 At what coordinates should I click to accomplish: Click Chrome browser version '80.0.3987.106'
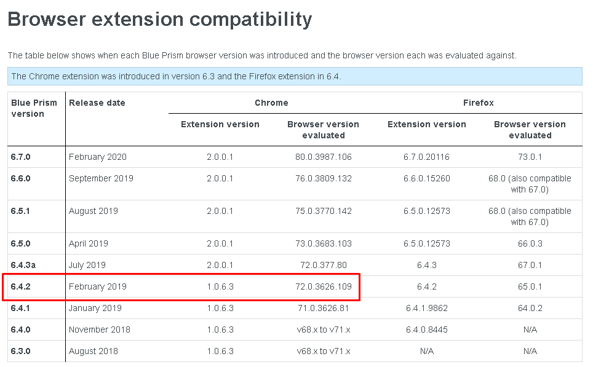click(x=324, y=157)
